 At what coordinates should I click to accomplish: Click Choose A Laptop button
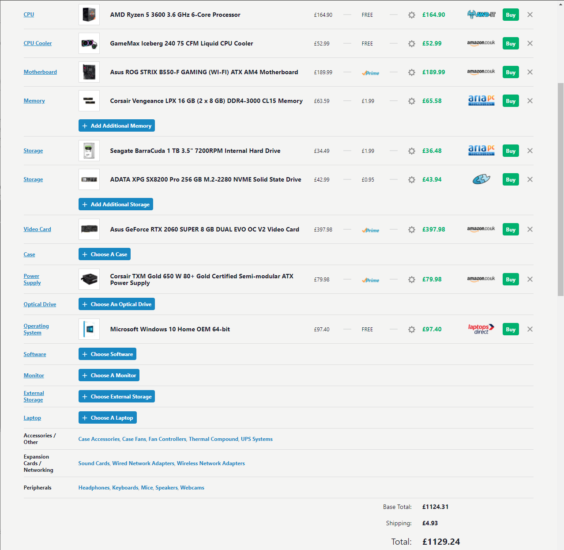pos(107,417)
